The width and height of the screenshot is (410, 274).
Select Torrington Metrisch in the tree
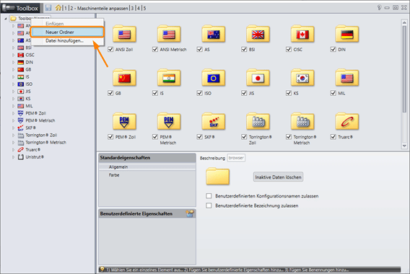[x=45, y=143]
